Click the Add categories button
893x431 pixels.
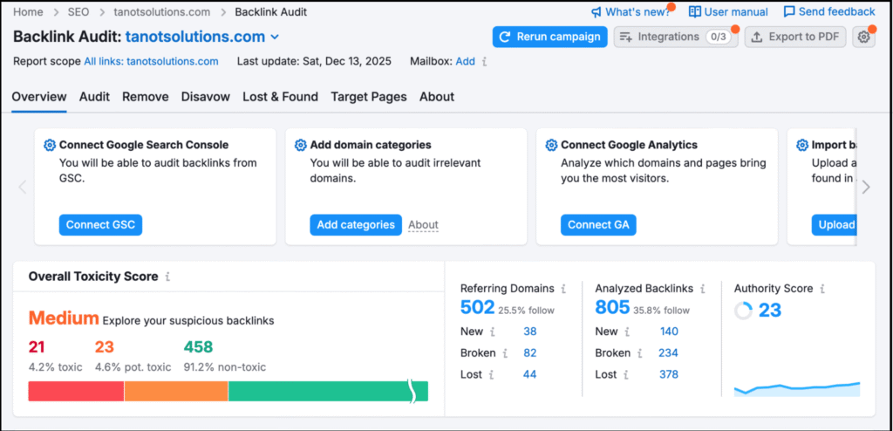[356, 224]
